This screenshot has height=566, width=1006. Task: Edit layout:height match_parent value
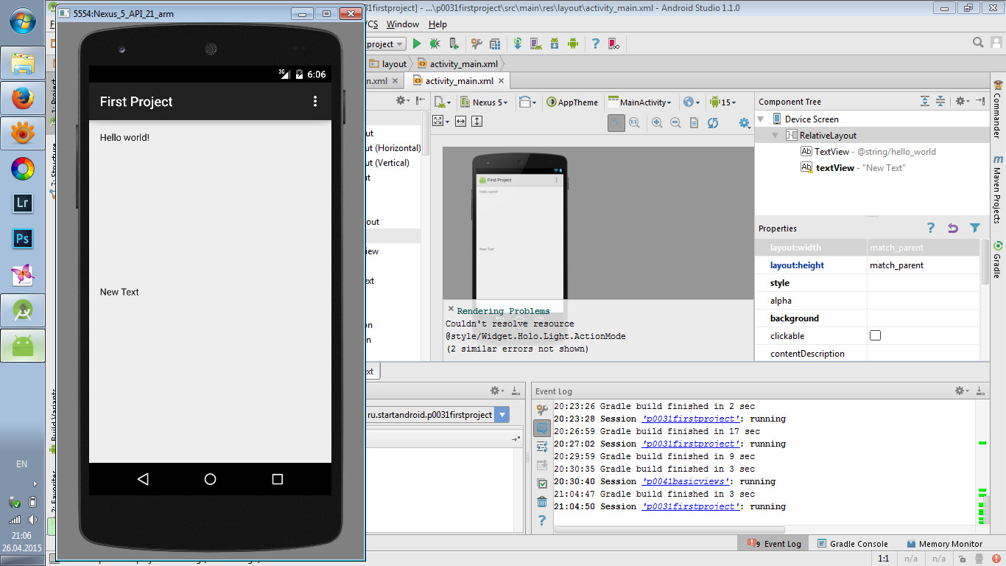pos(924,265)
